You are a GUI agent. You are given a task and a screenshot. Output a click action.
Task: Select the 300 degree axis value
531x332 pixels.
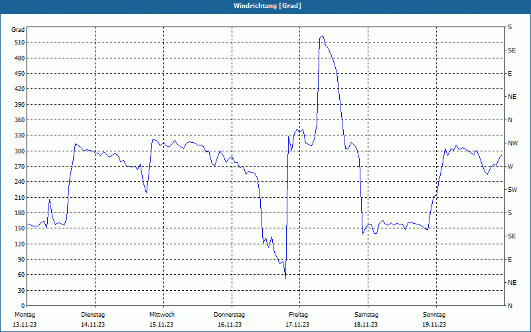(x=20, y=151)
